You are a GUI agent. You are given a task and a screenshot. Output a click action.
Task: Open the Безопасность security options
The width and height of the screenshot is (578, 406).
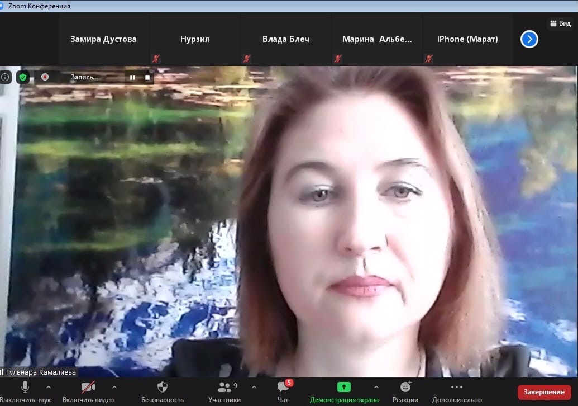point(163,391)
